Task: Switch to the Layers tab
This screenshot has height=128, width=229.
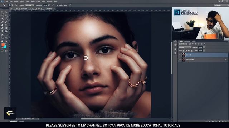Action: [181, 42]
